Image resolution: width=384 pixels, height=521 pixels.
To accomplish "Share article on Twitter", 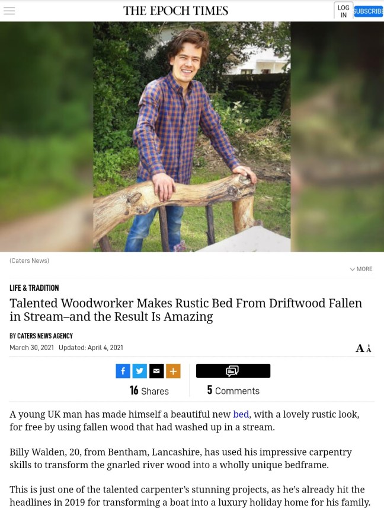I will click(140, 371).
